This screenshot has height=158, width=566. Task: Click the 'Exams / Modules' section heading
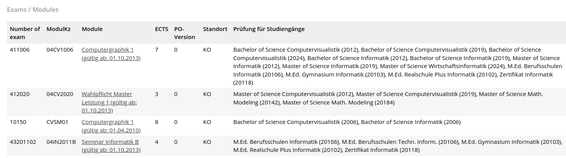(33, 10)
